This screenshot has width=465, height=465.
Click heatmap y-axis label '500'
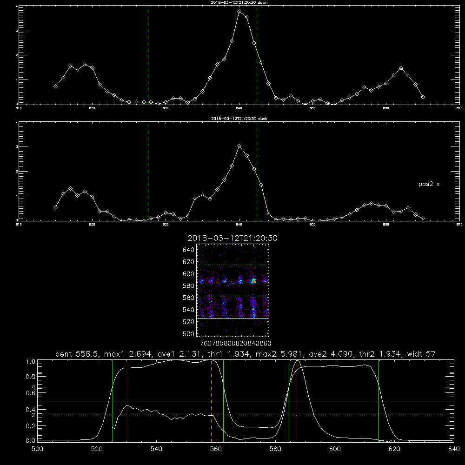tap(189, 333)
